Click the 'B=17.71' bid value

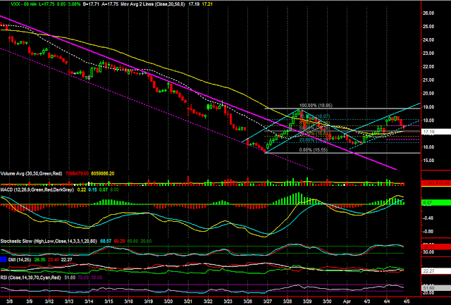pyautogui.click(x=91, y=4)
